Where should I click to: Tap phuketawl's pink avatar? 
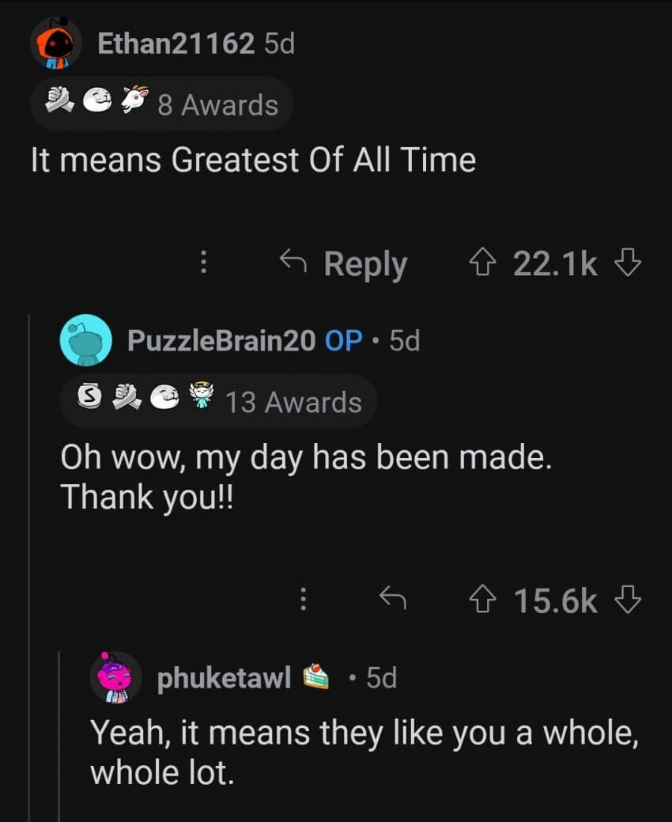[115, 677]
